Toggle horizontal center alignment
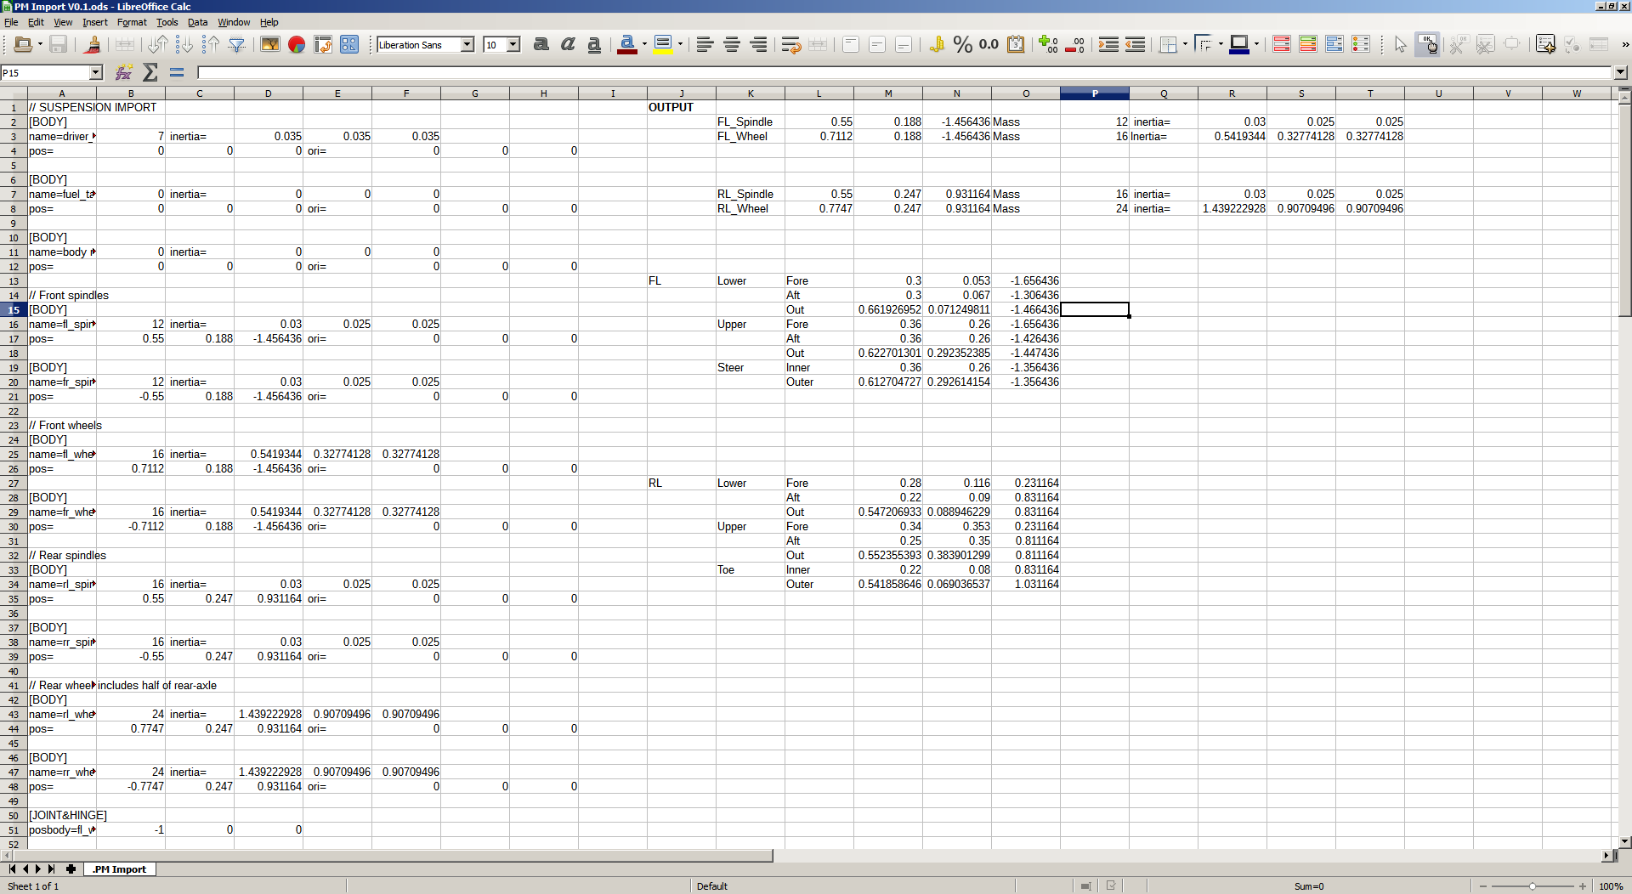The image size is (1632, 894). tap(732, 44)
